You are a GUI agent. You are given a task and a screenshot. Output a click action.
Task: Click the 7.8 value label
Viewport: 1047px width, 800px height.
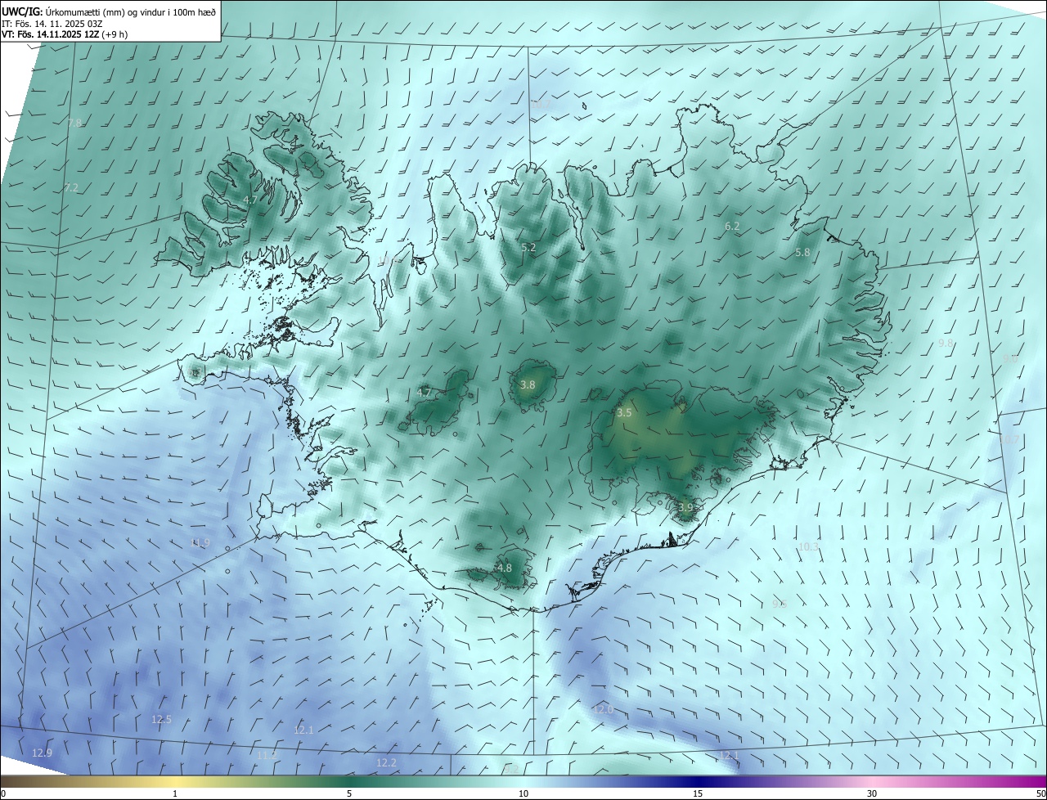(x=74, y=123)
